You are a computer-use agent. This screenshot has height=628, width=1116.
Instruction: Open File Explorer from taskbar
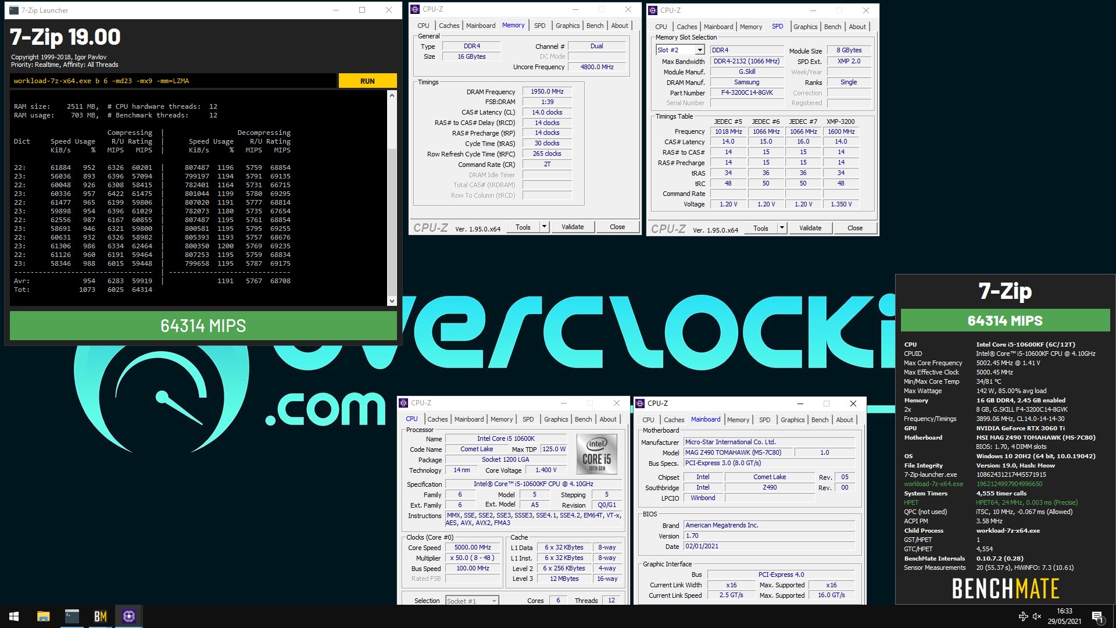[x=43, y=616]
